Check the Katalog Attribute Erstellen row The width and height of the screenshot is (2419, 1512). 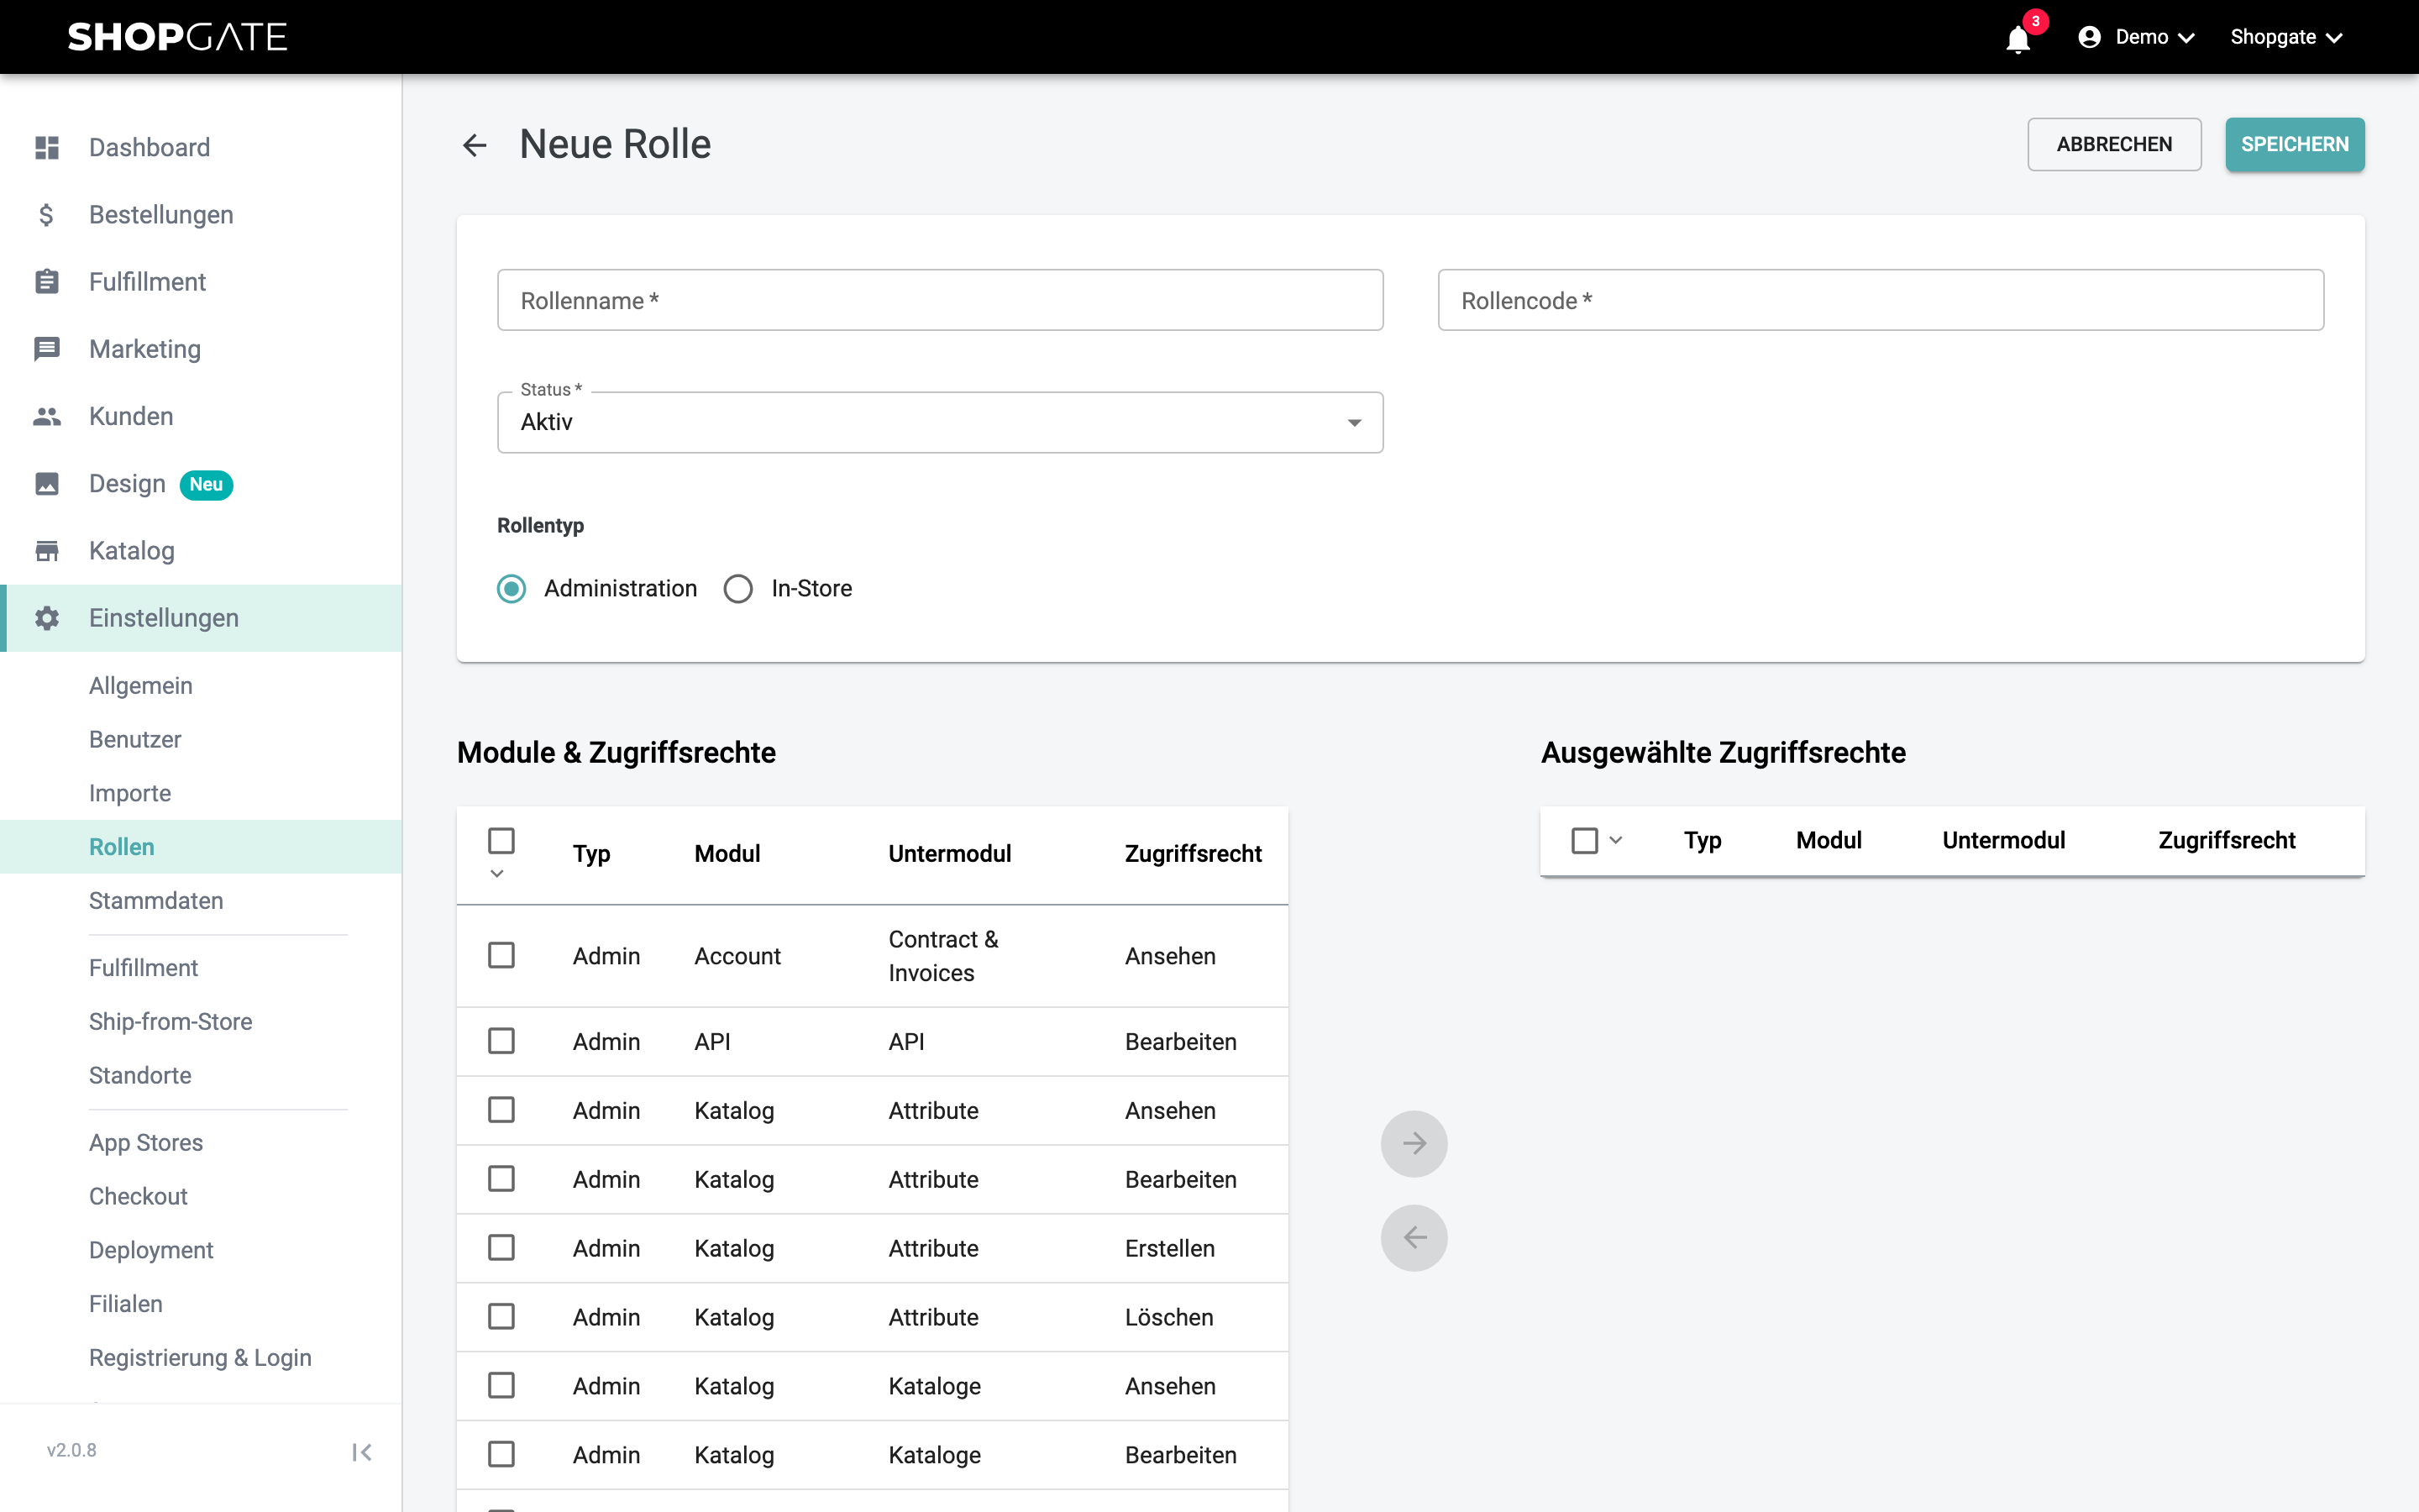(501, 1247)
